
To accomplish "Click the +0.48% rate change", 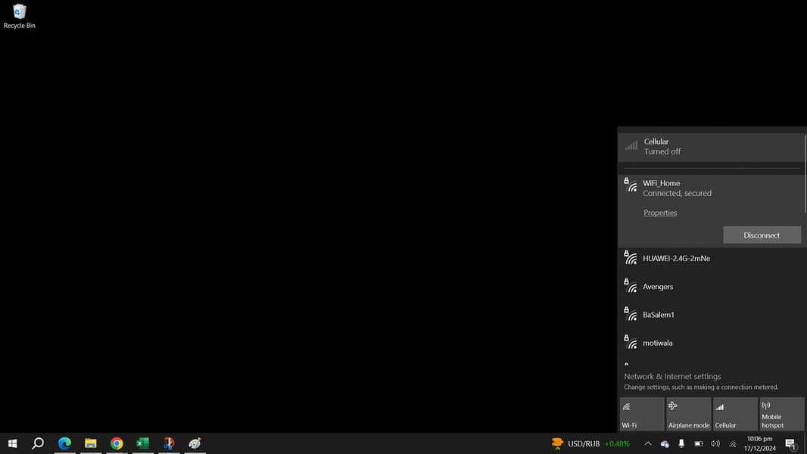I will (617, 443).
